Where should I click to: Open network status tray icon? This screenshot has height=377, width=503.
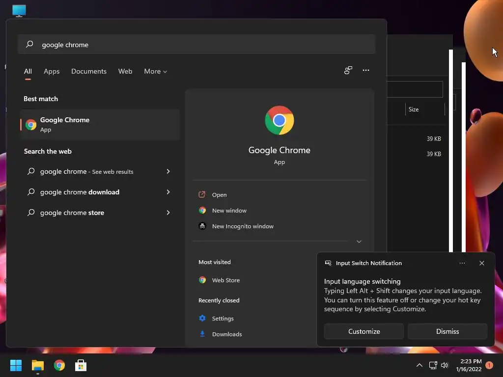pos(433,365)
